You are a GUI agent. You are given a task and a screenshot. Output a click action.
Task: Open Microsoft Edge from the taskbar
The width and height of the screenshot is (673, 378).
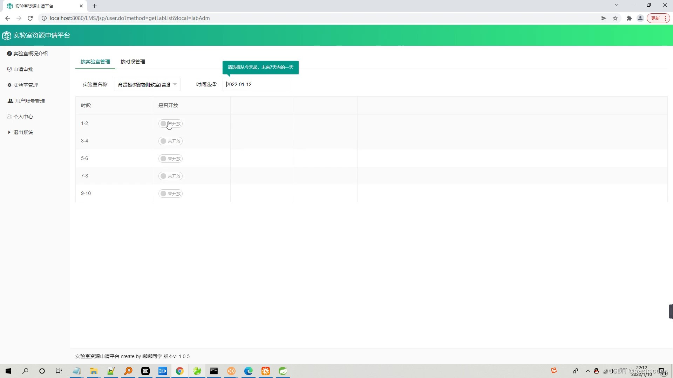(249, 371)
